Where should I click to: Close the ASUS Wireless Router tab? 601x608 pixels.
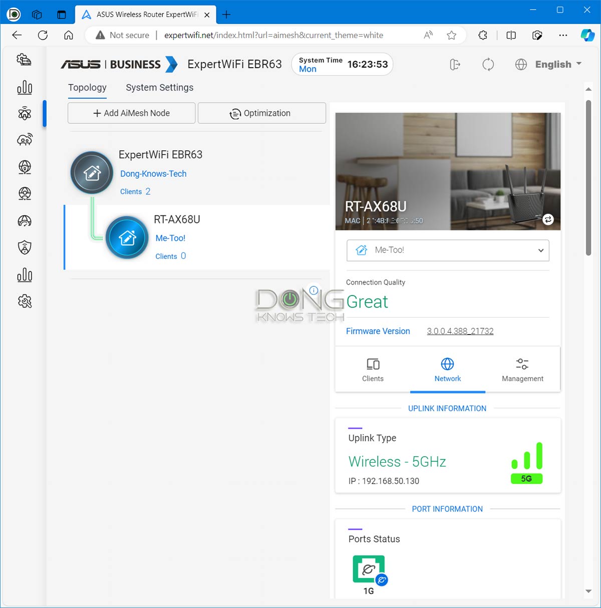[207, 15]
